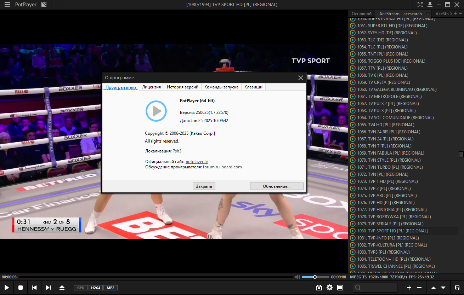Open the Лицензия tab in the dialog
Screen dimensions: 464x295
click(151, 87)
